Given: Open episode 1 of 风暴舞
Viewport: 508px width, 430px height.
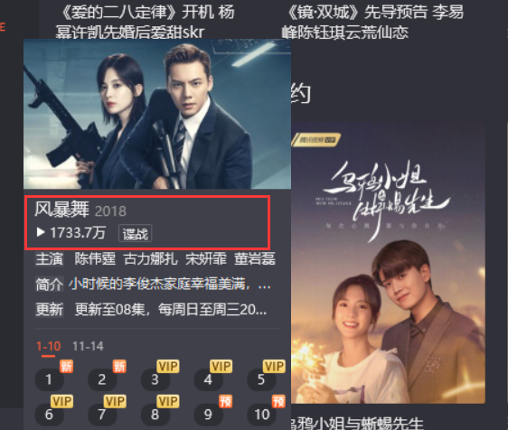Looking at the screenshot, I should [49, 379].
